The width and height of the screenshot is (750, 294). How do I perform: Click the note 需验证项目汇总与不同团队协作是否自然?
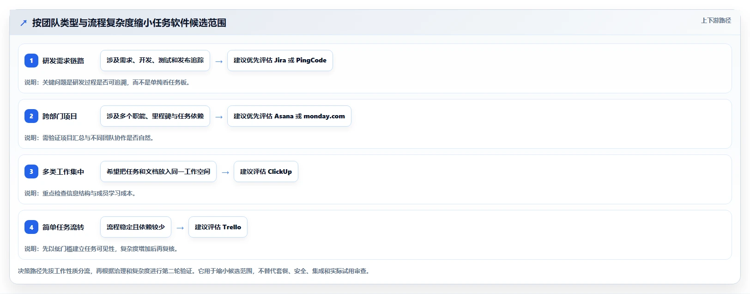point(89,138)
